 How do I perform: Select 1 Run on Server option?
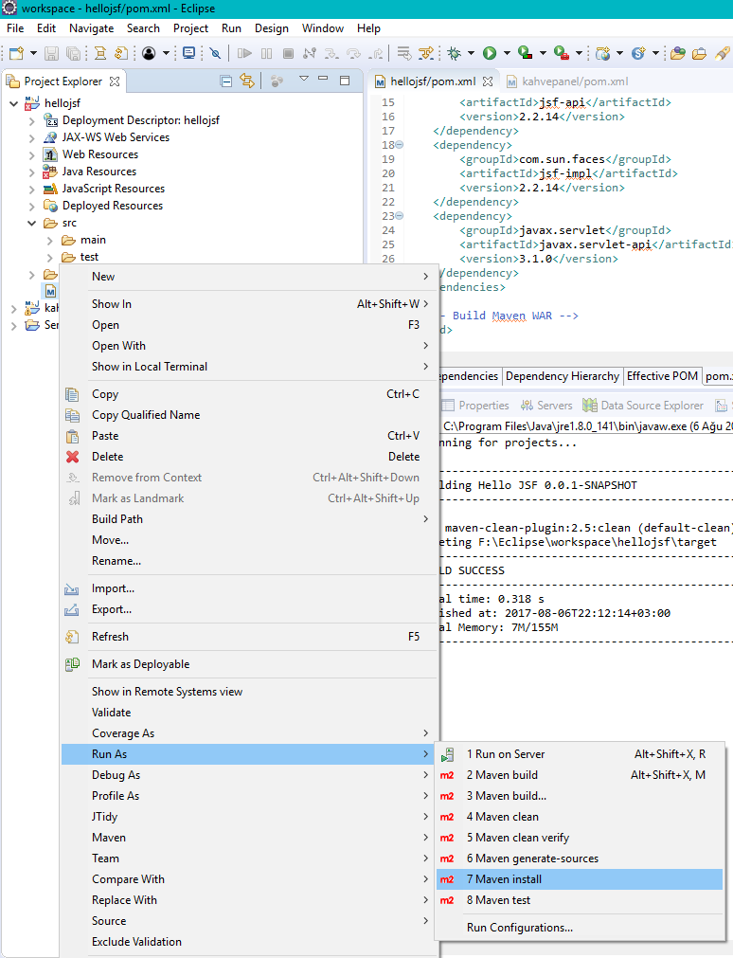(x=580, y=754)
